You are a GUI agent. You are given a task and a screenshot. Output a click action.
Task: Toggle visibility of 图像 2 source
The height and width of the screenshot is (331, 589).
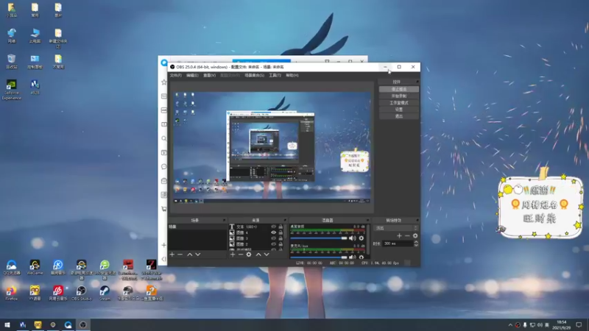273,244
